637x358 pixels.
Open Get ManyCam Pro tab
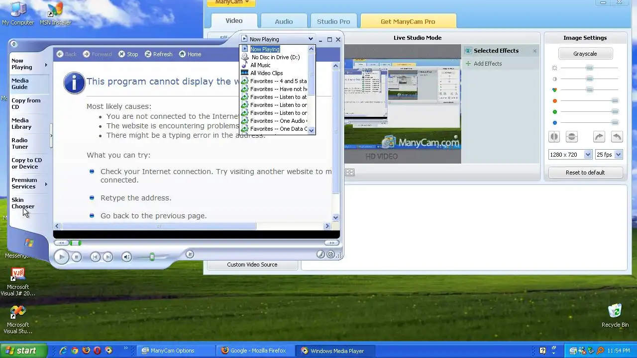click(408, 21)
